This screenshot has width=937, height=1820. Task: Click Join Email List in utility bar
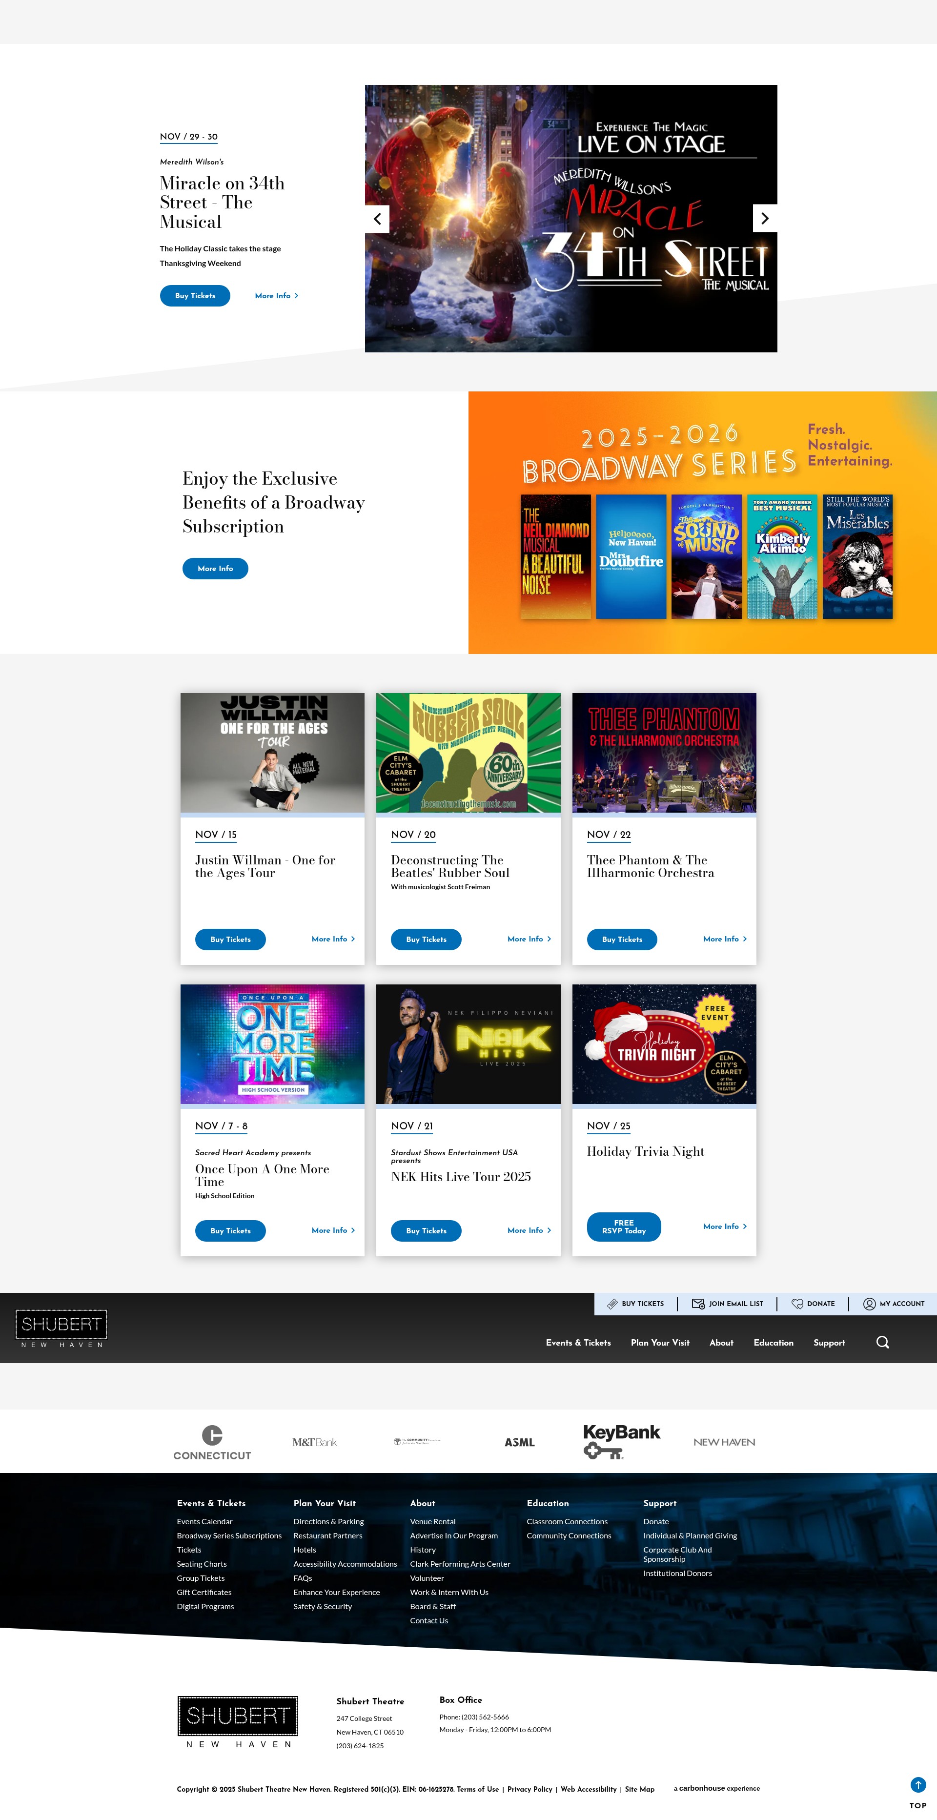[x=727, y=1304]
